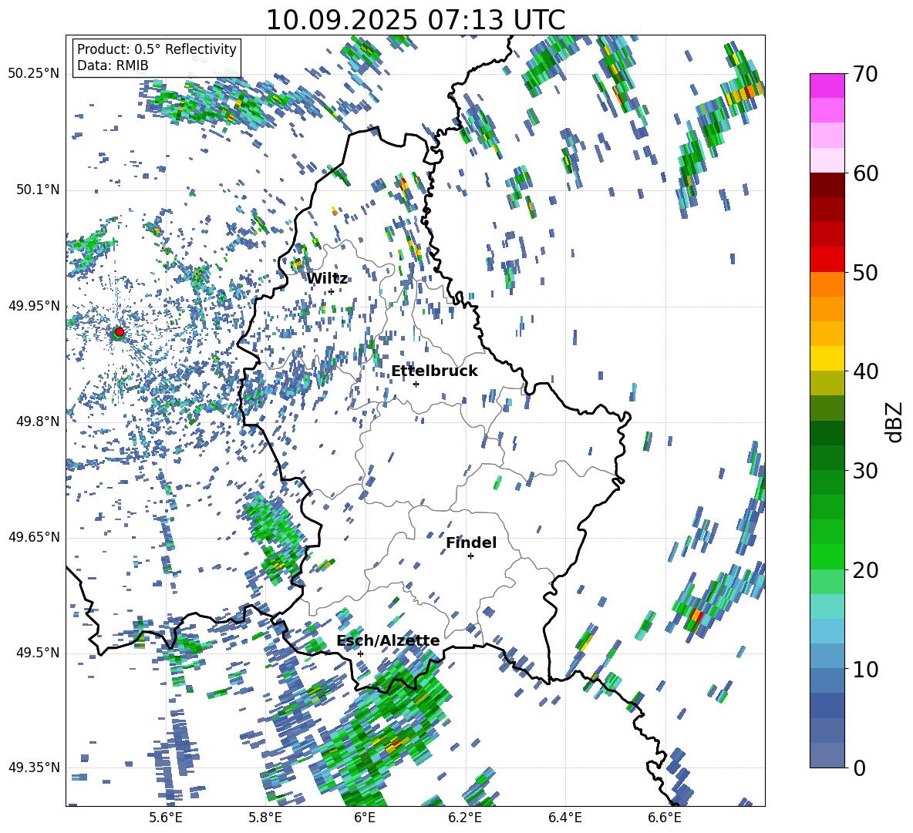The height and width of the screenshot is (833, 913).
Task: Click the title '10.09.2025 07:13 UTC'
Action: pos(415,20)
